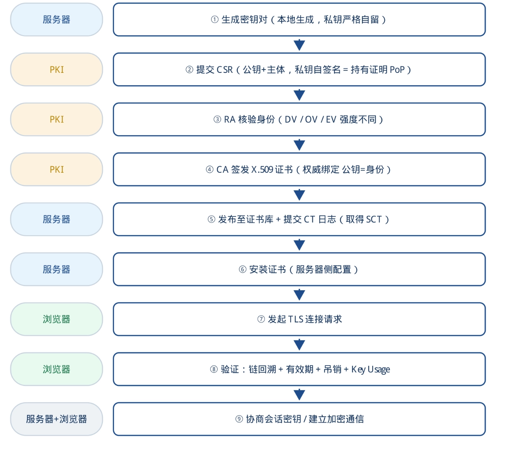Select the 服务器+浏览器 pill
This screenshot has width=528, height=451.
coord(57,419)
